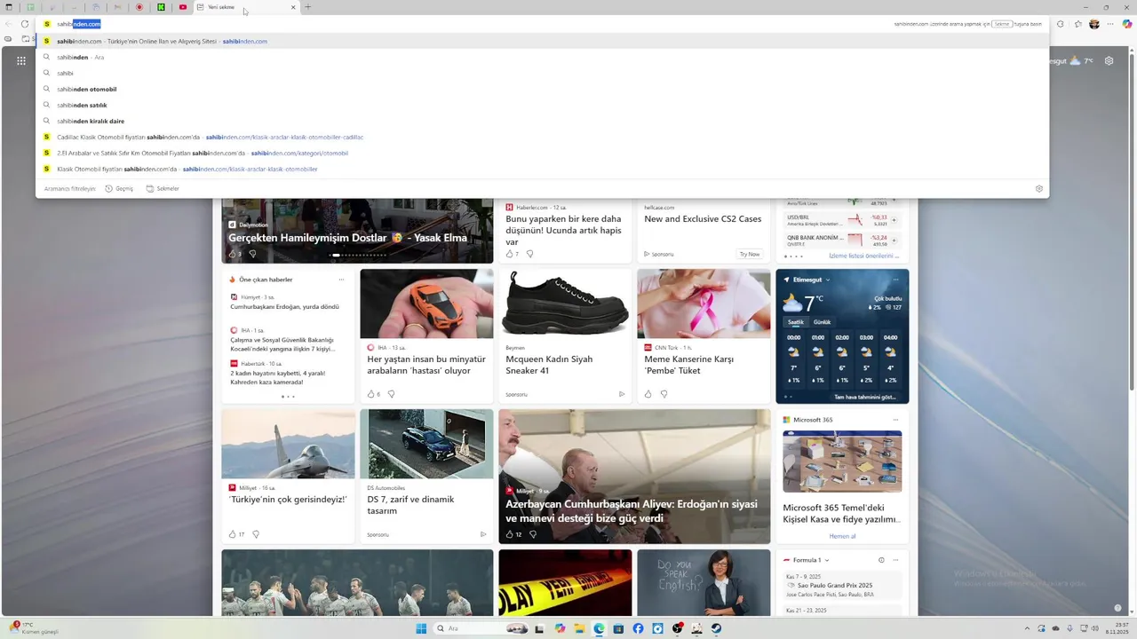This screenshot has height=639, width=1137.
Task: Filter suggestions by Sekmeler
Action: [x=163, y=188]
